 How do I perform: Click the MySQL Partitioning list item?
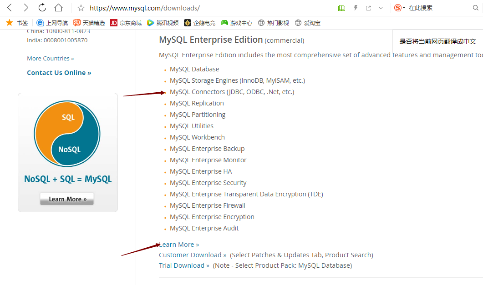pos(198,115)
